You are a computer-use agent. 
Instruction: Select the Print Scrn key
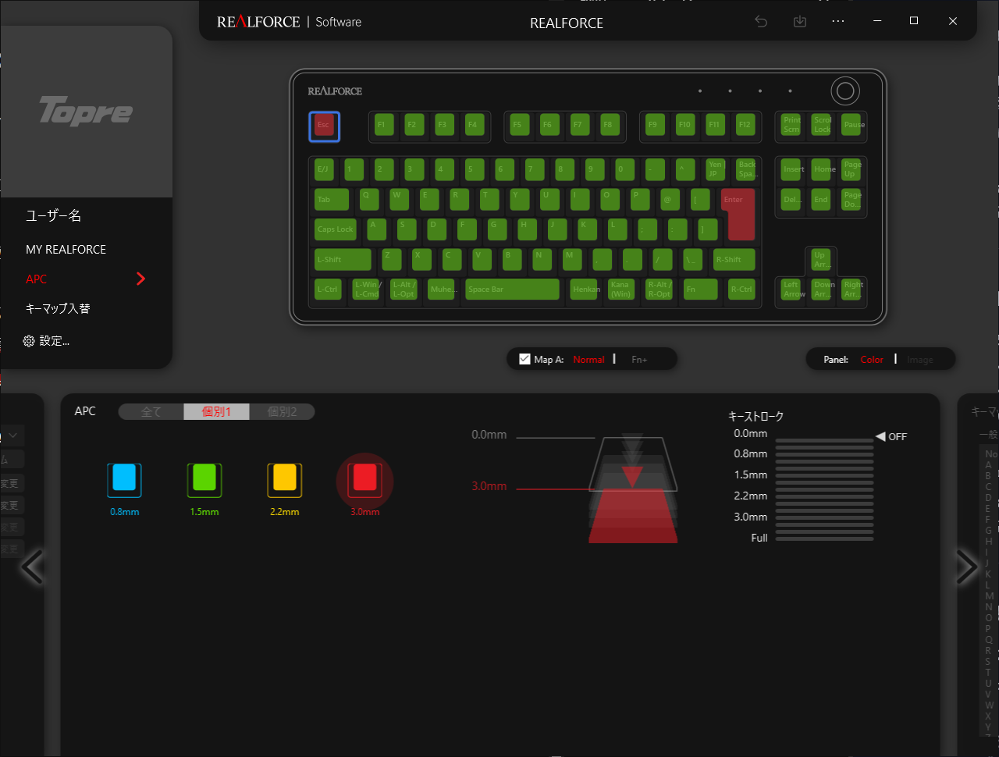791,125
